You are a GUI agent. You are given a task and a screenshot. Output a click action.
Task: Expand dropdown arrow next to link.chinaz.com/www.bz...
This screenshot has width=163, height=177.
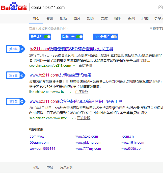tap(70, 92)
